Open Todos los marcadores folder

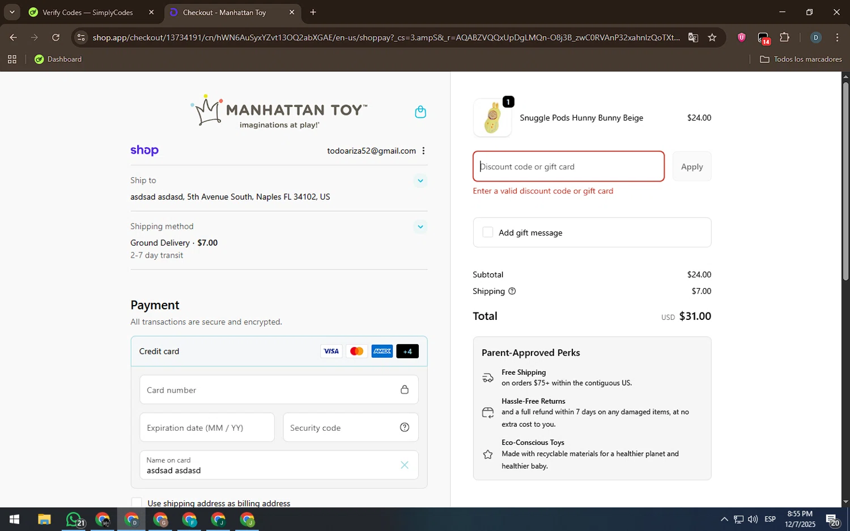(801, 59)
